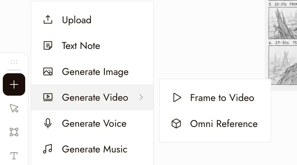Screen dimensions: 297x165
Task: Select the frame tool in sidebar
Action: 14,132
